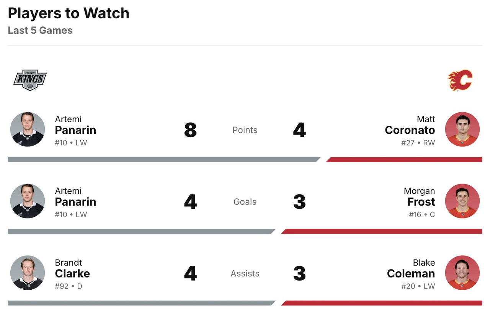Select the Assists stat label
Screen dimensions: 490x313
coord(245,274)
